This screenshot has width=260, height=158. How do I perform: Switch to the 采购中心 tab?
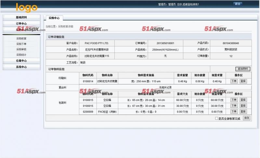pyautogui.click(x=54, y=18)
